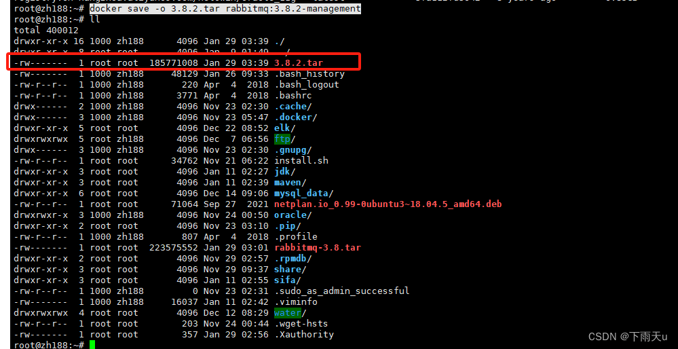
Task: Select the mysql_data/ directory name
Action: pos(303,194)
